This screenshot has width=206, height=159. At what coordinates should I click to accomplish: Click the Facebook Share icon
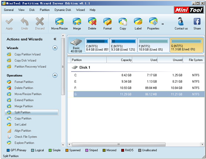pyautogui.click(x=197, y=21)
